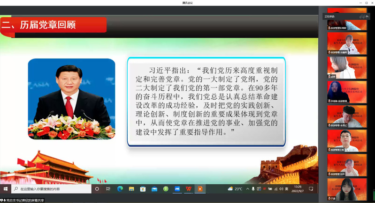Toggle the 英 input language indicator

coord(287,189)
